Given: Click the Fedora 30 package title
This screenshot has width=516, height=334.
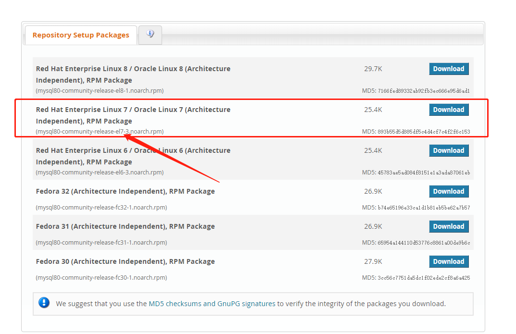Looking at the screenshot, I should (125, 261).
